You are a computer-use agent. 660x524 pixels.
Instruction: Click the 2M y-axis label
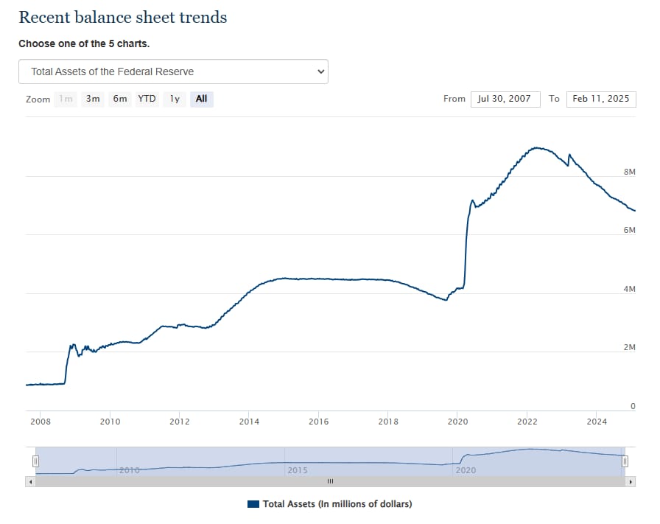630,347
